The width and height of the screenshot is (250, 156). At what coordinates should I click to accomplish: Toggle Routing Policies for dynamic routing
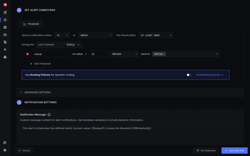point(189,75)
